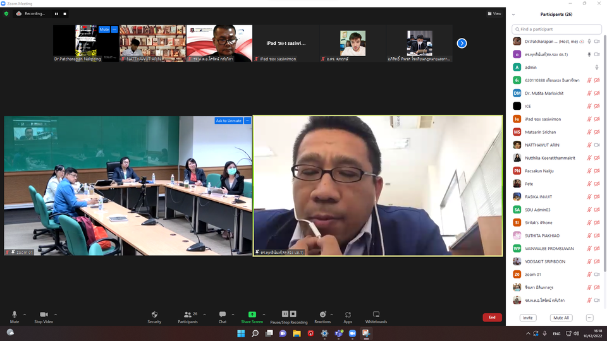Viewport: 607px width, 341px height.
Task: Click the Find a participant search field
Action: 556,29
